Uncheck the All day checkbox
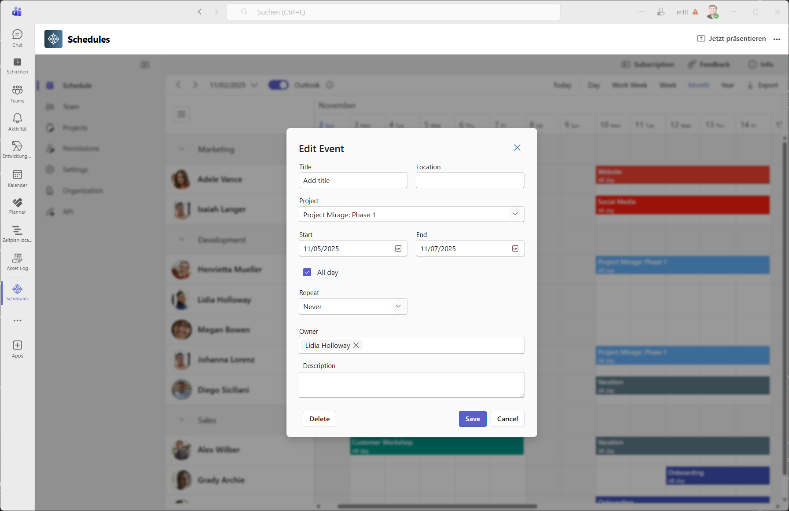 coord(307,272)
